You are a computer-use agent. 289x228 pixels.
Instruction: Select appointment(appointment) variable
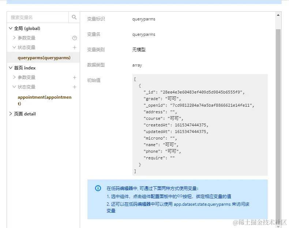[44, 100]
